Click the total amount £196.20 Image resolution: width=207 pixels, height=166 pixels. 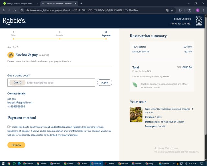pyautogui.click(x=187, y=67)
